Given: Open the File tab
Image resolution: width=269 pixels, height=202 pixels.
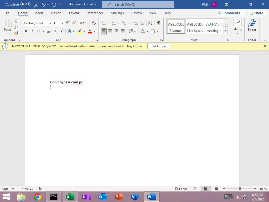Looking at the screenshot, I should (7, 13).
